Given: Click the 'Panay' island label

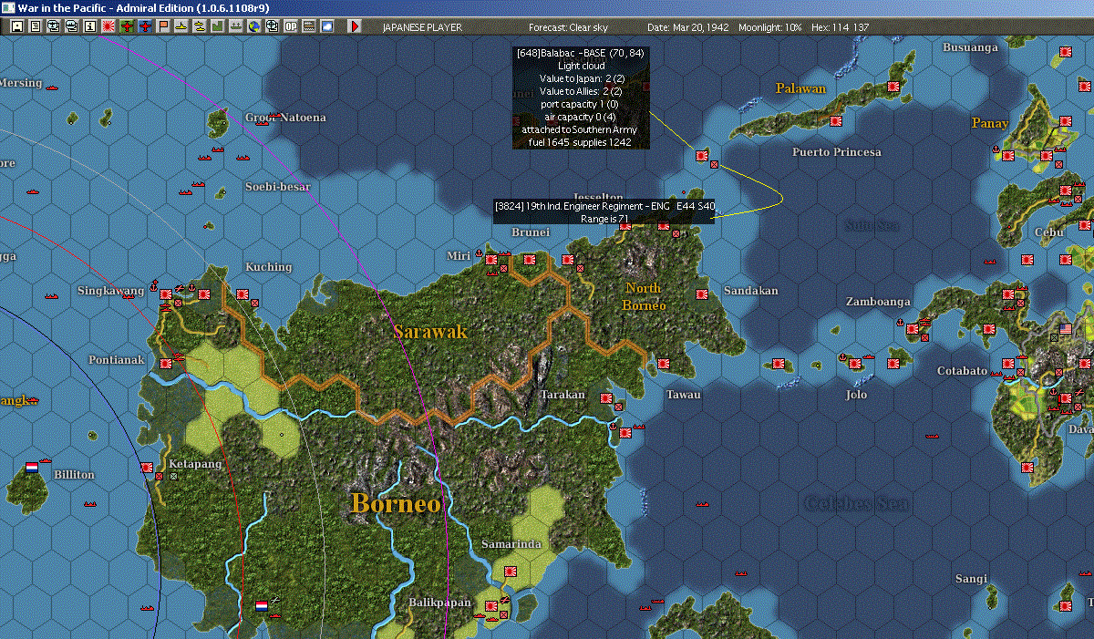Looking at the screenshot, I should [990, 123].
